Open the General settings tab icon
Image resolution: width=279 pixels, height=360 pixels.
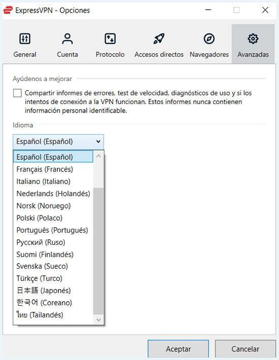click(24, 39)
